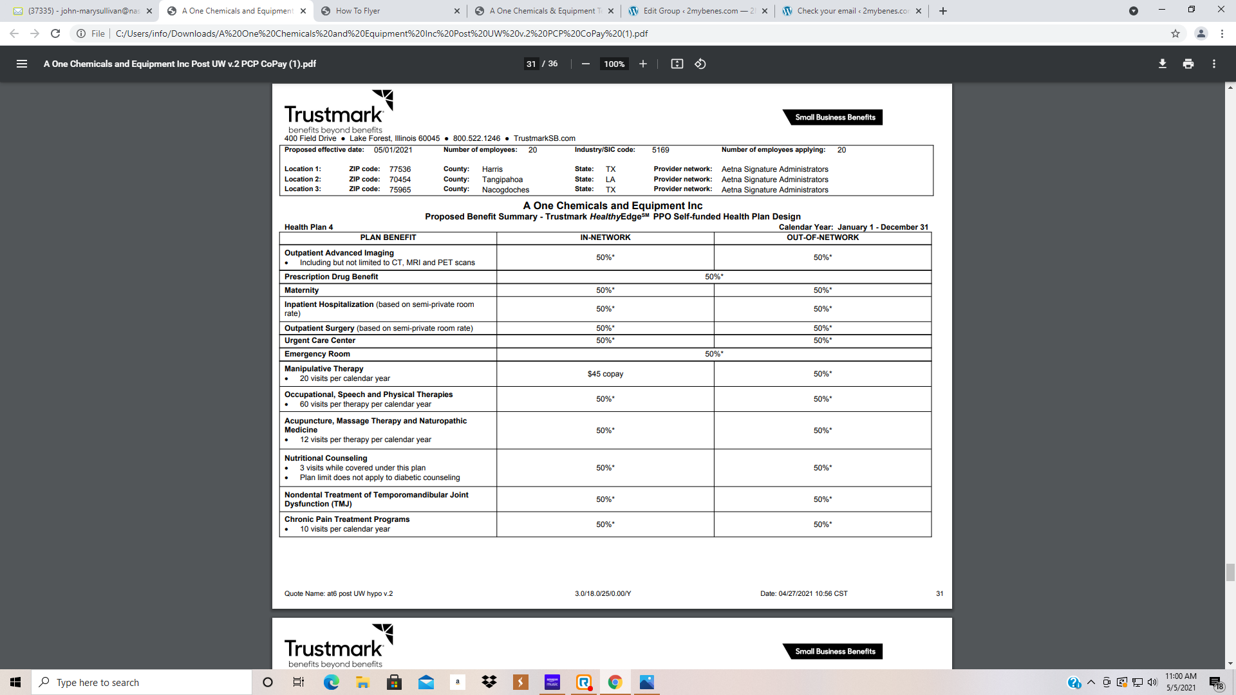The height and width of the screenshot is (695, 1236).
Task: Click the Maternity row label
Action: pyautogui.click(x=301, y=290)
